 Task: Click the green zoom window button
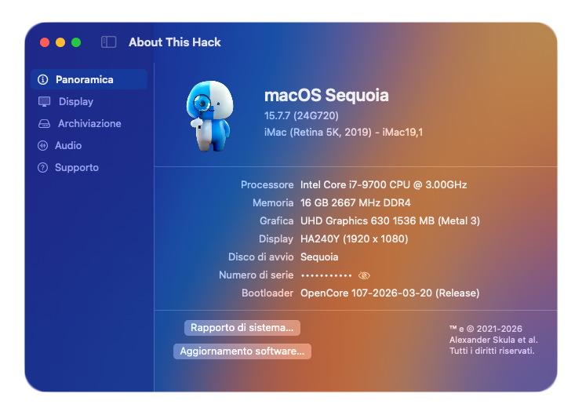(76, 42)
